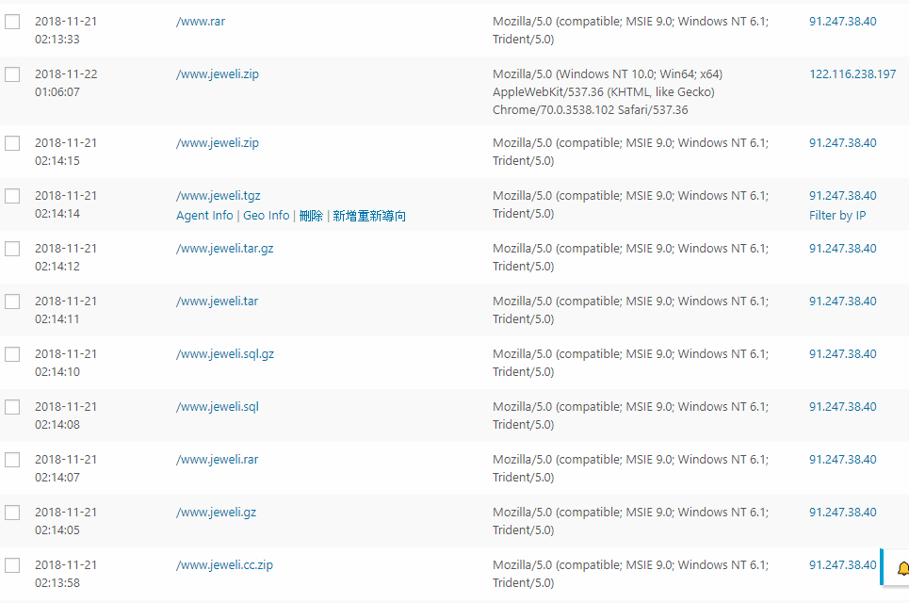Tick the checkbox for the /www.rar row

click(12, 22)
